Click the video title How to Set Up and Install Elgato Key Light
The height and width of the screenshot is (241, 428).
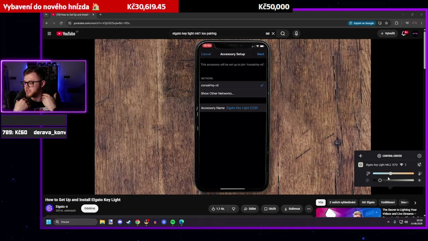point(83,200)
